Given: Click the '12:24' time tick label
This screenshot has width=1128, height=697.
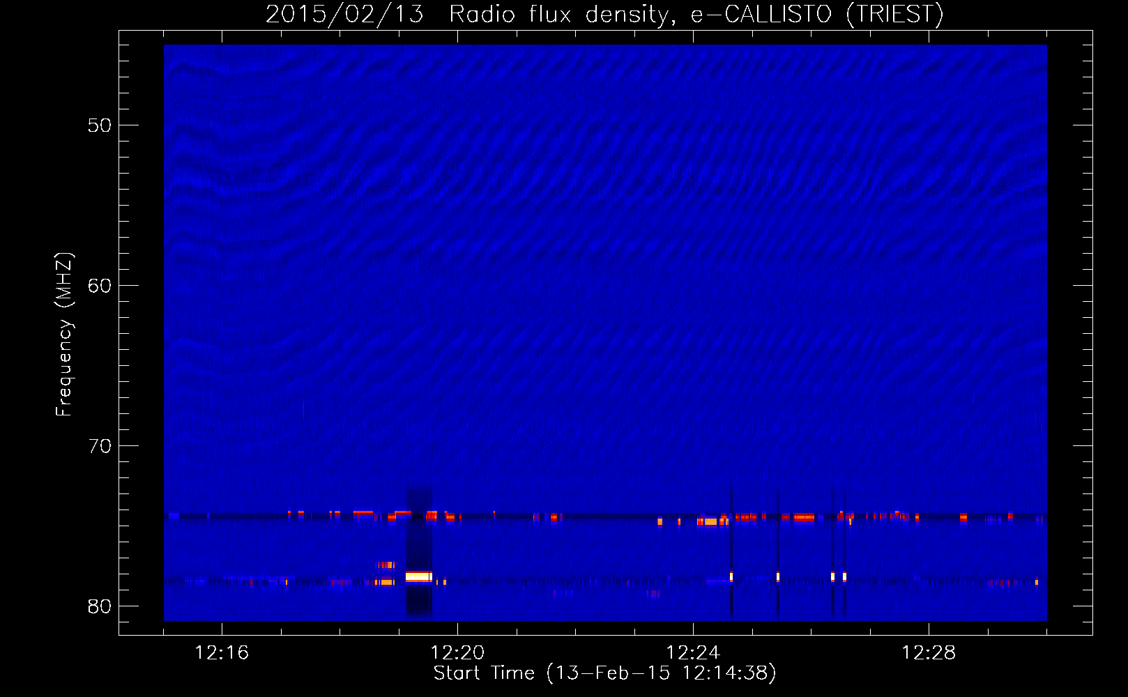Looking at the screenshot, I should (x=693, y=653).
